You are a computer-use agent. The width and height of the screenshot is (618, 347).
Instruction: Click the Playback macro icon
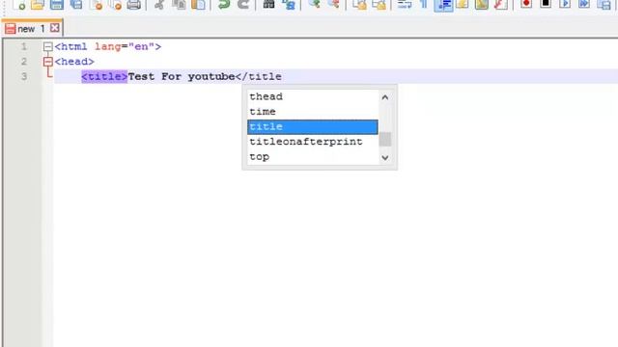click(565, 4)
